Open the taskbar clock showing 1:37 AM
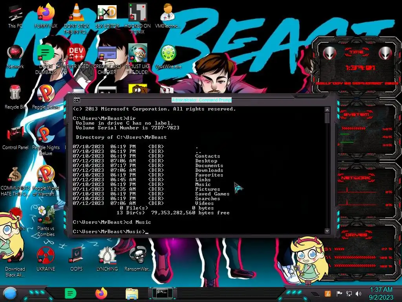Screen dimensions: 402x302 coord(381,294)
